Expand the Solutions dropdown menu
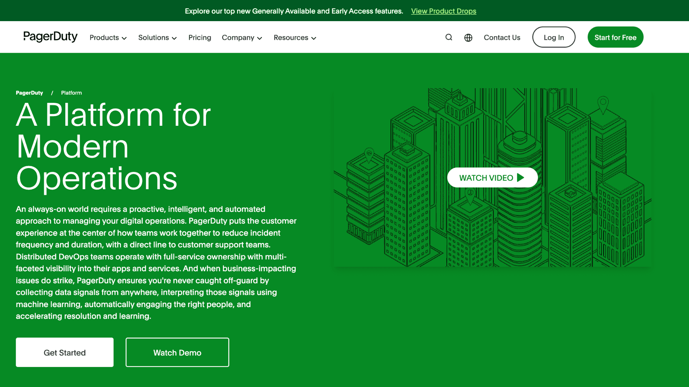 [x=158, y=38]
